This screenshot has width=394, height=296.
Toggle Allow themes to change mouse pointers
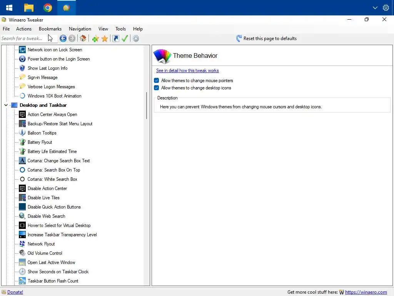pyautogui.click(x=156, y=81)
